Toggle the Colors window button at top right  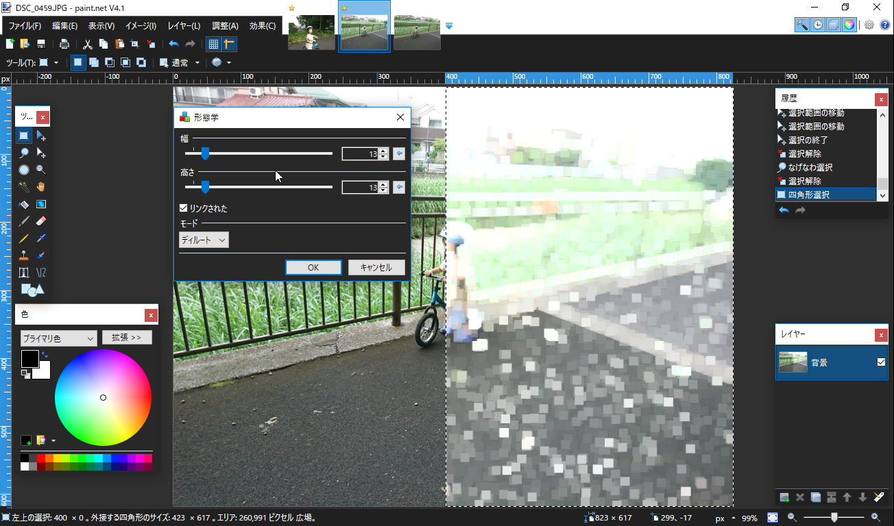(849, 25)
